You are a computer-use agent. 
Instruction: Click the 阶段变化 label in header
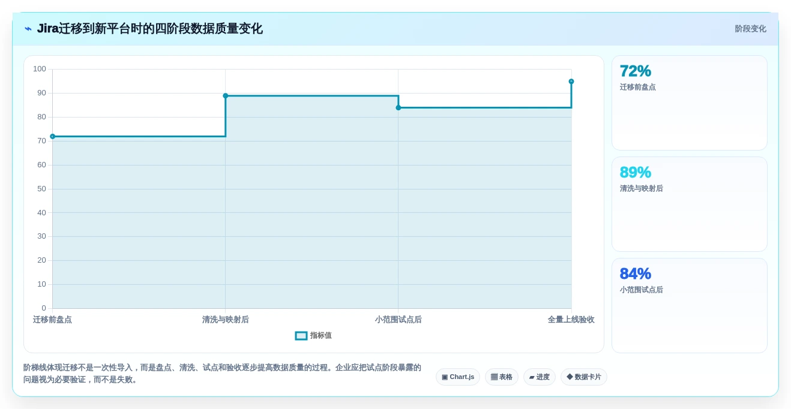(x=750, y=29)
